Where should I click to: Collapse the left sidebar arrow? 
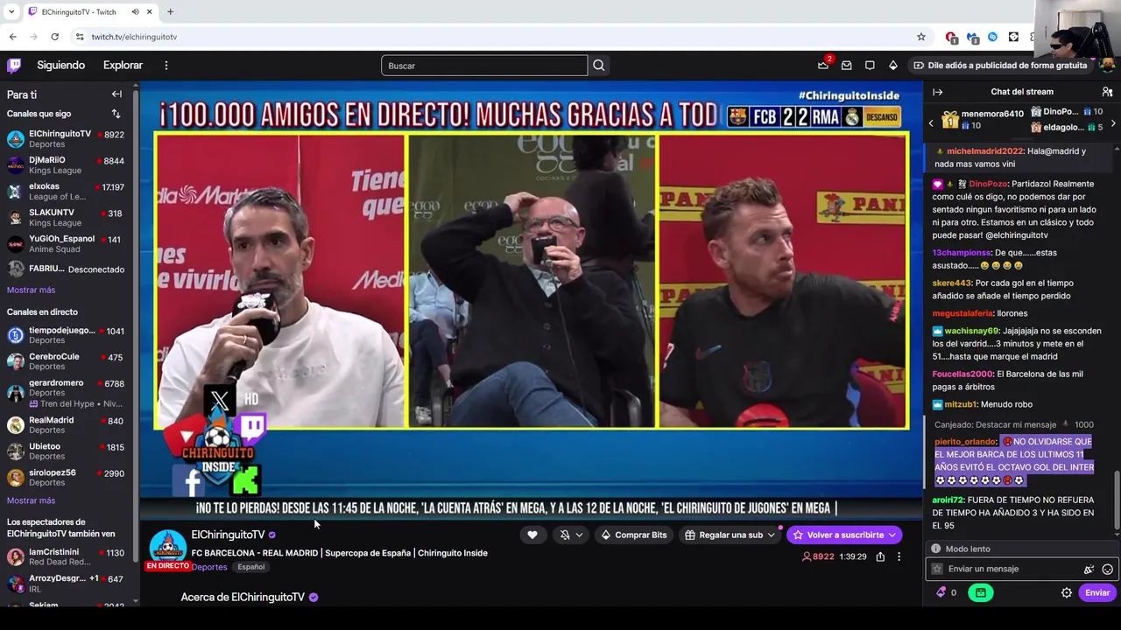116,94
